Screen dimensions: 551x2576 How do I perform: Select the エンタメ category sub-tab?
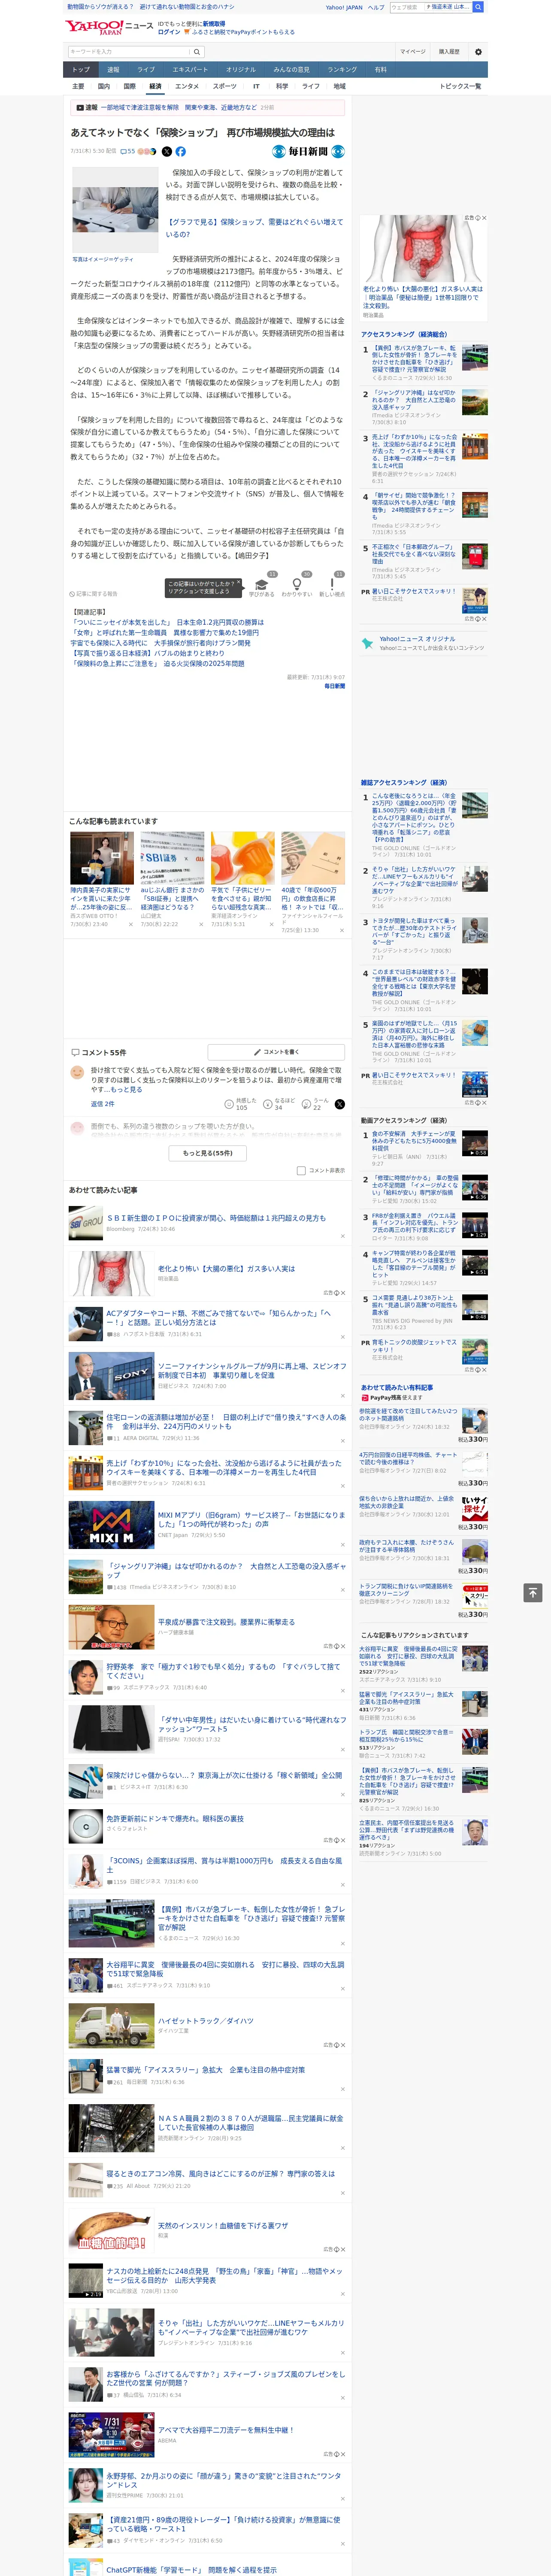point(187,87)
